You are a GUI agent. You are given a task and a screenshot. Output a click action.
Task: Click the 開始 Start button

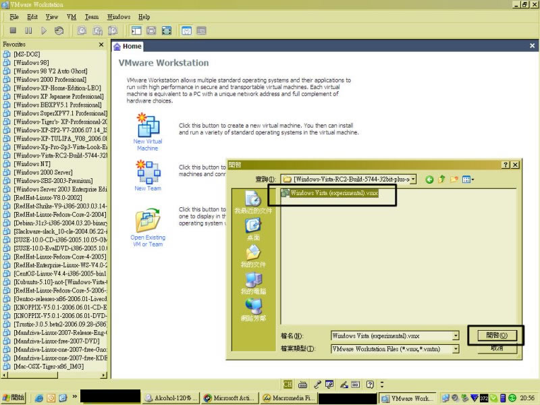pos(13,398)
